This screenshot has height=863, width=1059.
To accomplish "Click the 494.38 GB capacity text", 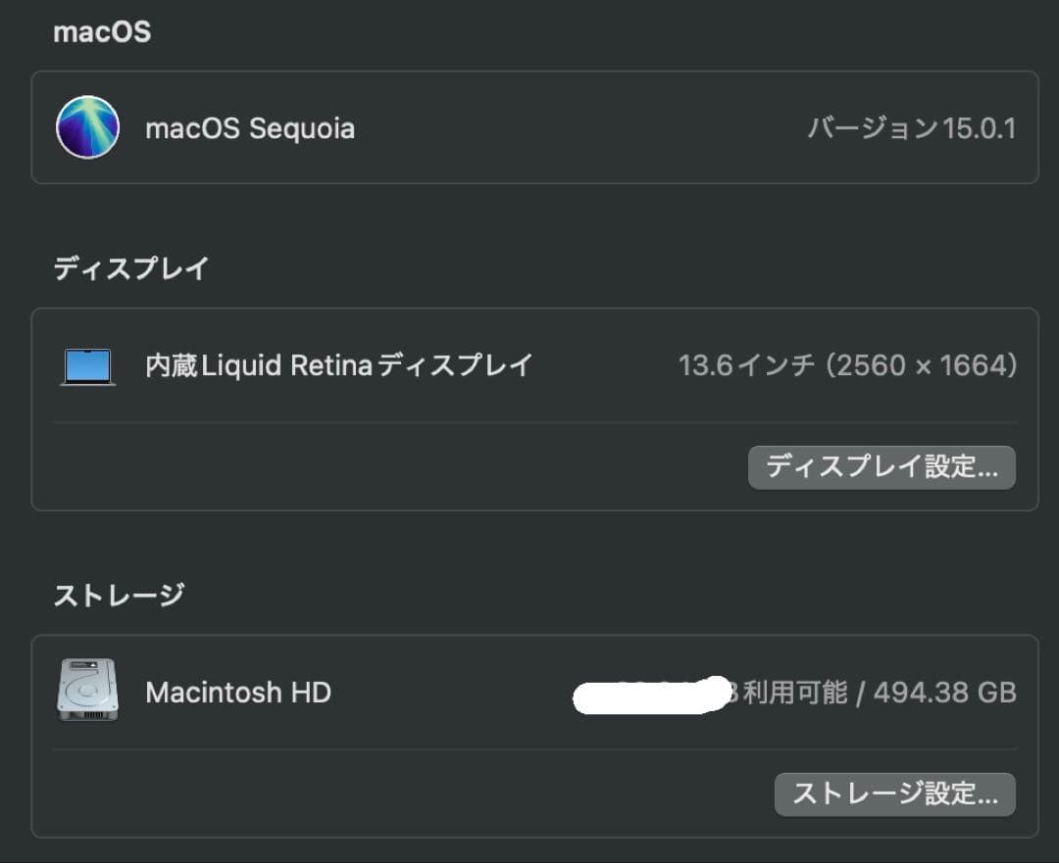I will pyautogui.click(x=946, y=692).
